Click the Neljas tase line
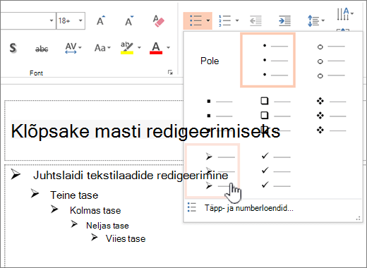Viewport: 367px width, 268px height. pyautogui.click(x=107, y=226)
